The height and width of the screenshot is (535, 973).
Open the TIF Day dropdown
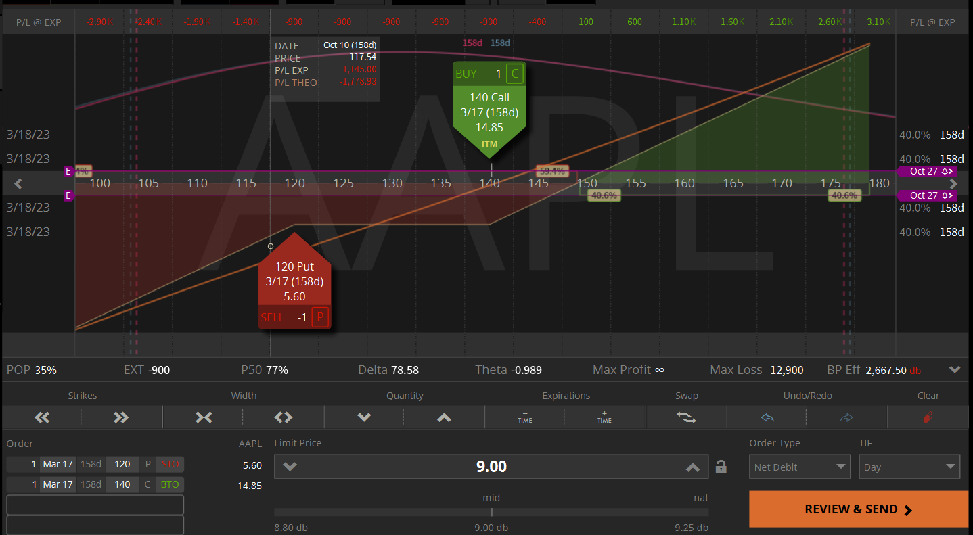pyautogui.click(x=909, y=467)
